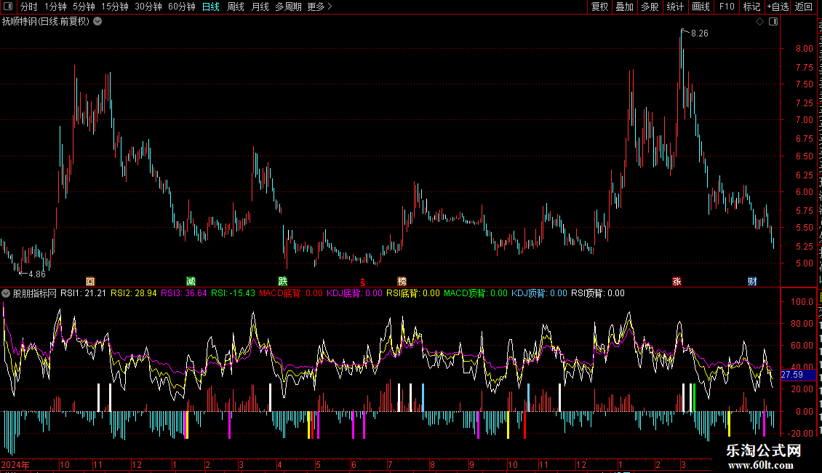This screenshot has height=473, width=822.
Task: Switch to 周线 weekly chart
Action: pos(236,7)
